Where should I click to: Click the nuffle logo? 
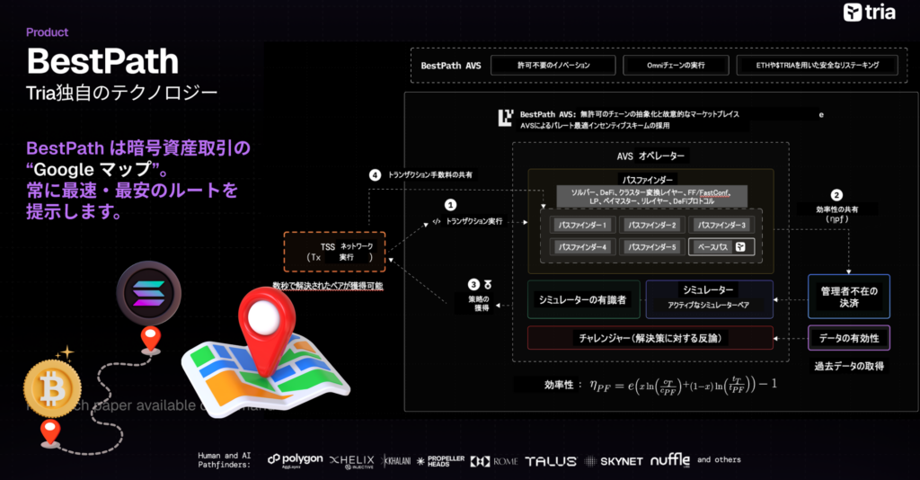670,460
